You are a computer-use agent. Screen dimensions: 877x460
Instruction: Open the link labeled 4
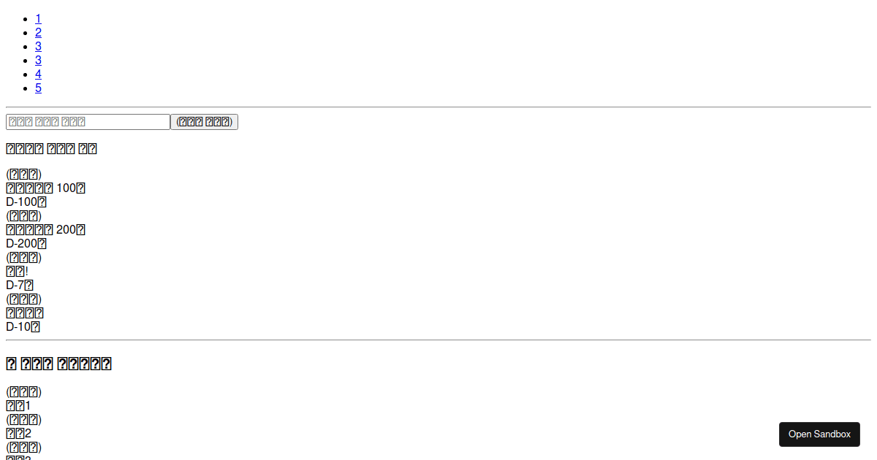(x=38, y=74)
